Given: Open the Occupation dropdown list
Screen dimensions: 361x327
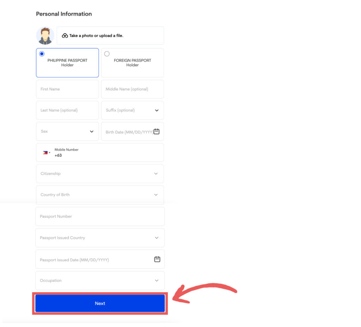Looking at the screenshot, I should click(100, 280).
